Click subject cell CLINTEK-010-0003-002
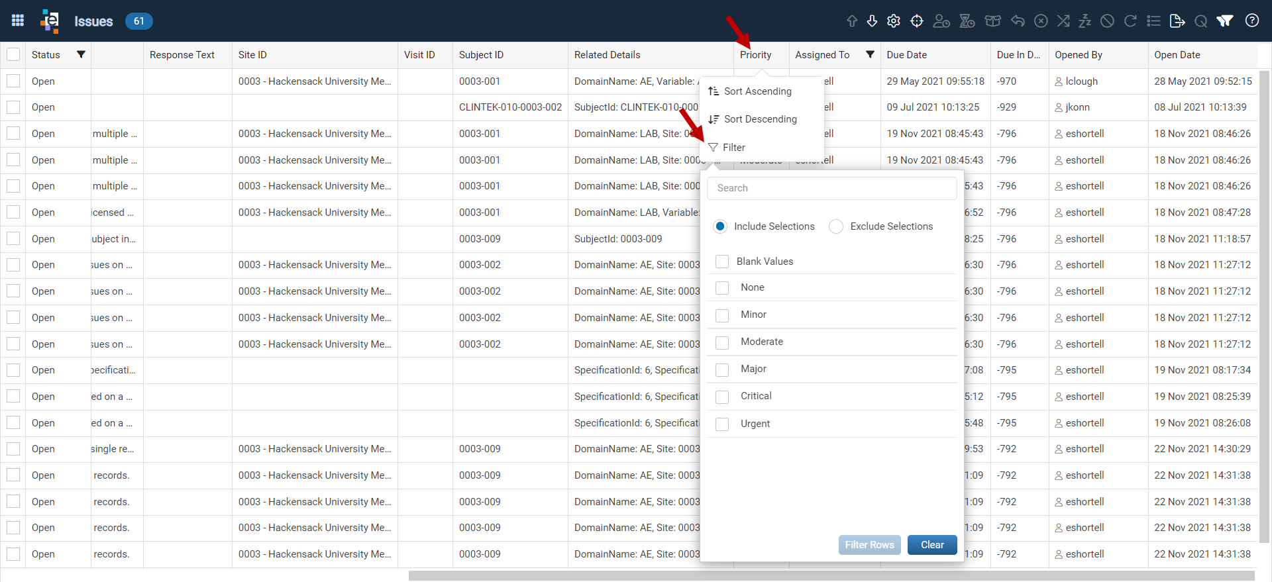 [510, 107]
